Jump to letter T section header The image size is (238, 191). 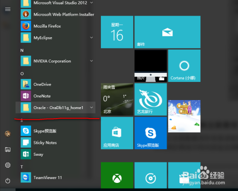pos(22,167)
